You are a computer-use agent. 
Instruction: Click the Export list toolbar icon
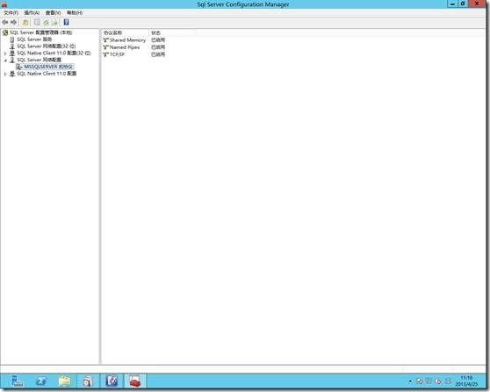click(54, 22)
